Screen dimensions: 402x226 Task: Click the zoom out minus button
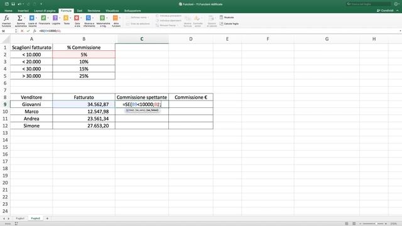pyautogui.click(x=360, y=223)
